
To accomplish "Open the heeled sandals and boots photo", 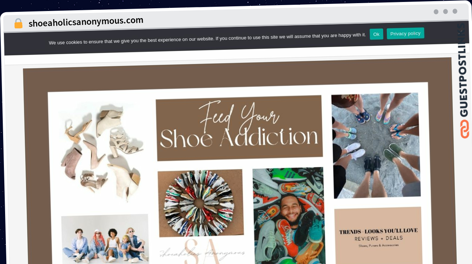I will (x=101, y=152).
